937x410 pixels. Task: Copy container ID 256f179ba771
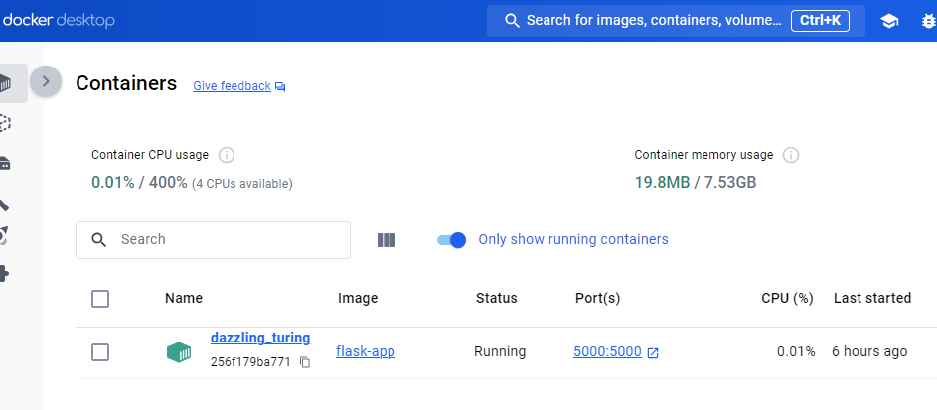pos(305,362)
